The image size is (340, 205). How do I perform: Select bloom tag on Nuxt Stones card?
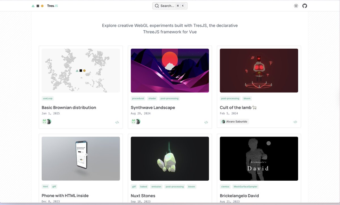pyautogui.click(x=192, y=187)
